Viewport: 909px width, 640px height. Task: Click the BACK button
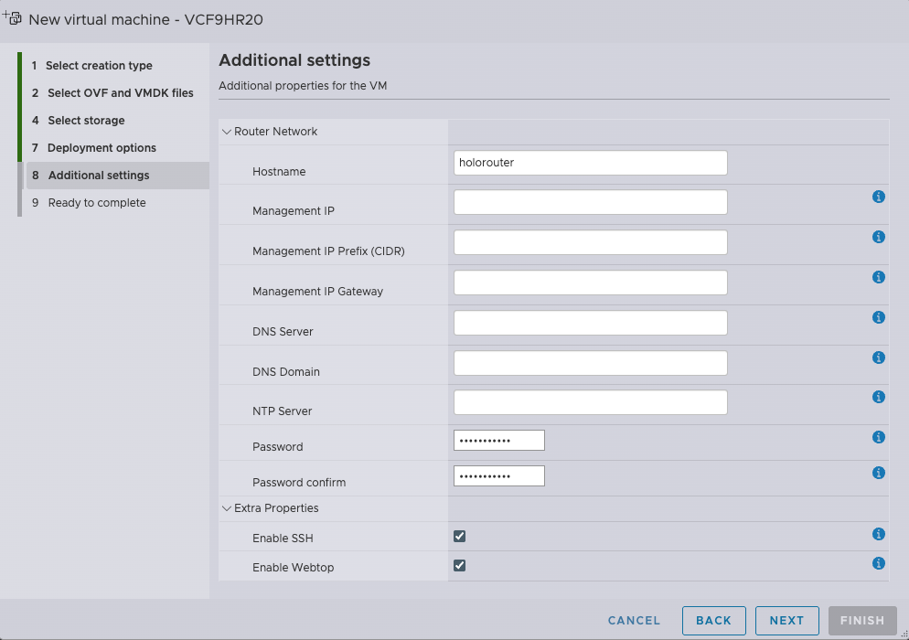(713, 620)
